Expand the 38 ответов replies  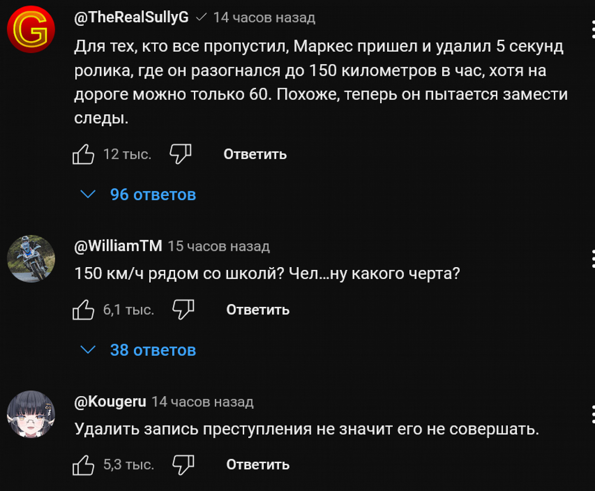[x=153, y=350]
